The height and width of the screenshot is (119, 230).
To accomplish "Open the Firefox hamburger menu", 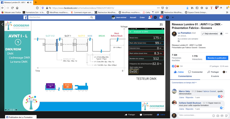I will [227, 8].
